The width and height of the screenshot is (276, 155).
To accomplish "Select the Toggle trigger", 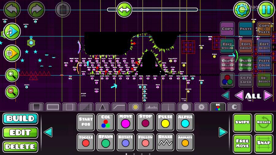I will coord(86,142).
